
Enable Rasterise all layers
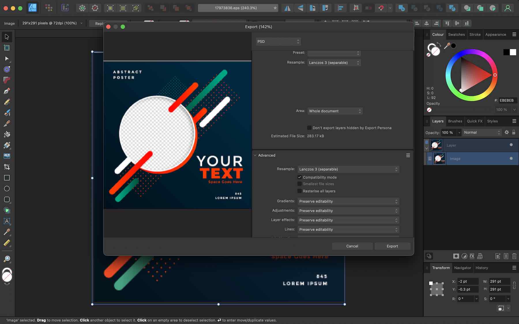pos(300,191)
